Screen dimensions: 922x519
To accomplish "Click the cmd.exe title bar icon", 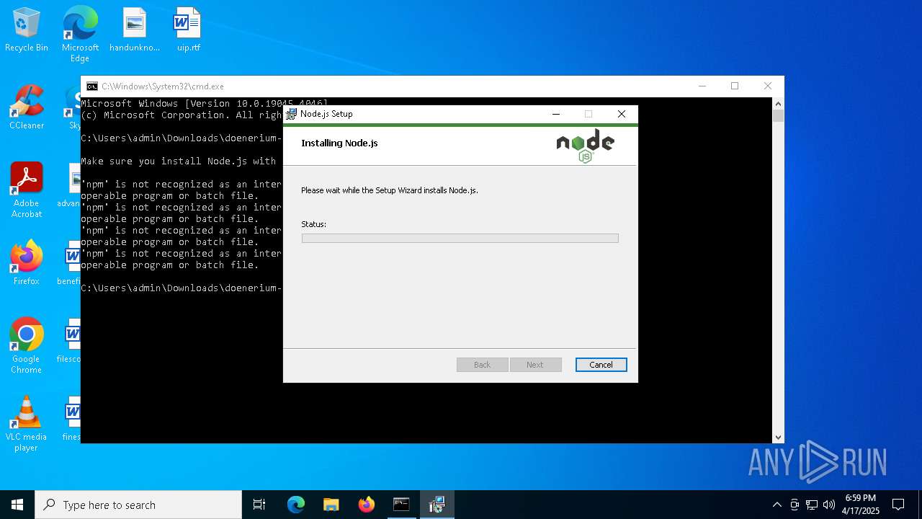I will [92, 86].
